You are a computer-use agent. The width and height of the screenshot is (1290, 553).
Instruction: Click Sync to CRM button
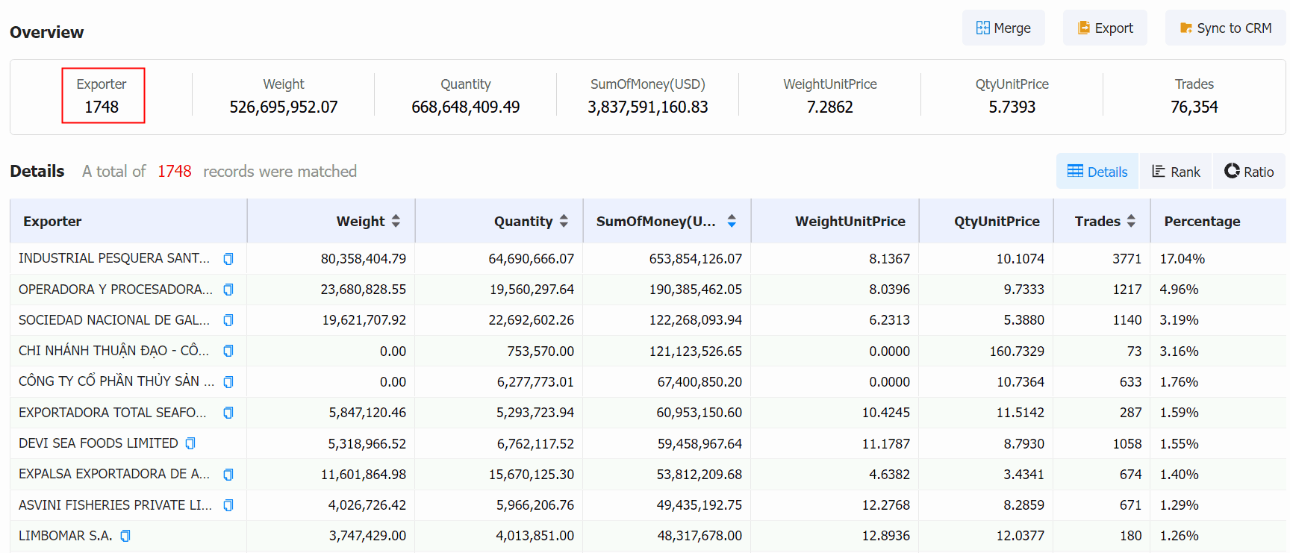tap(1225, 28)
